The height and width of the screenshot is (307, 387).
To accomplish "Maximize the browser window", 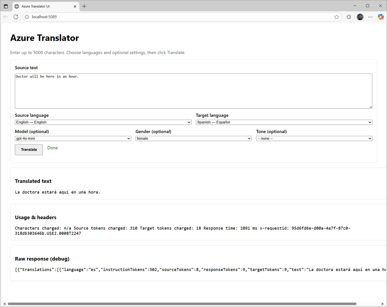I will 368,6.
